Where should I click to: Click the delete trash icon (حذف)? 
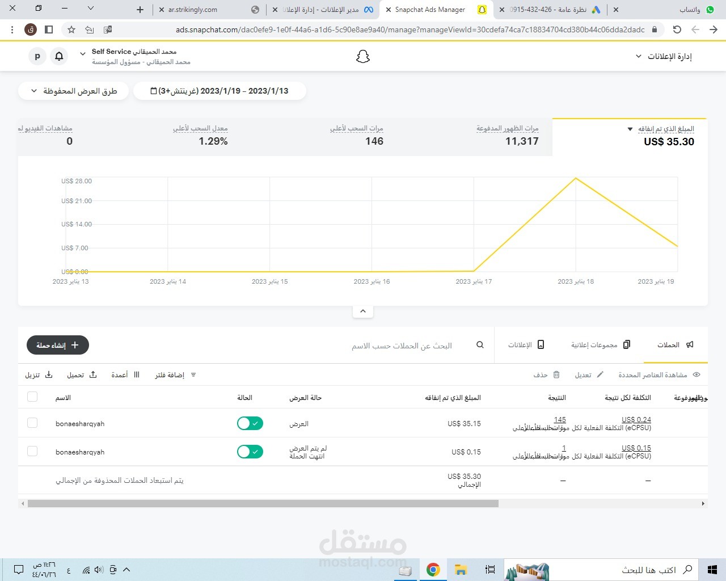(556, 374)
